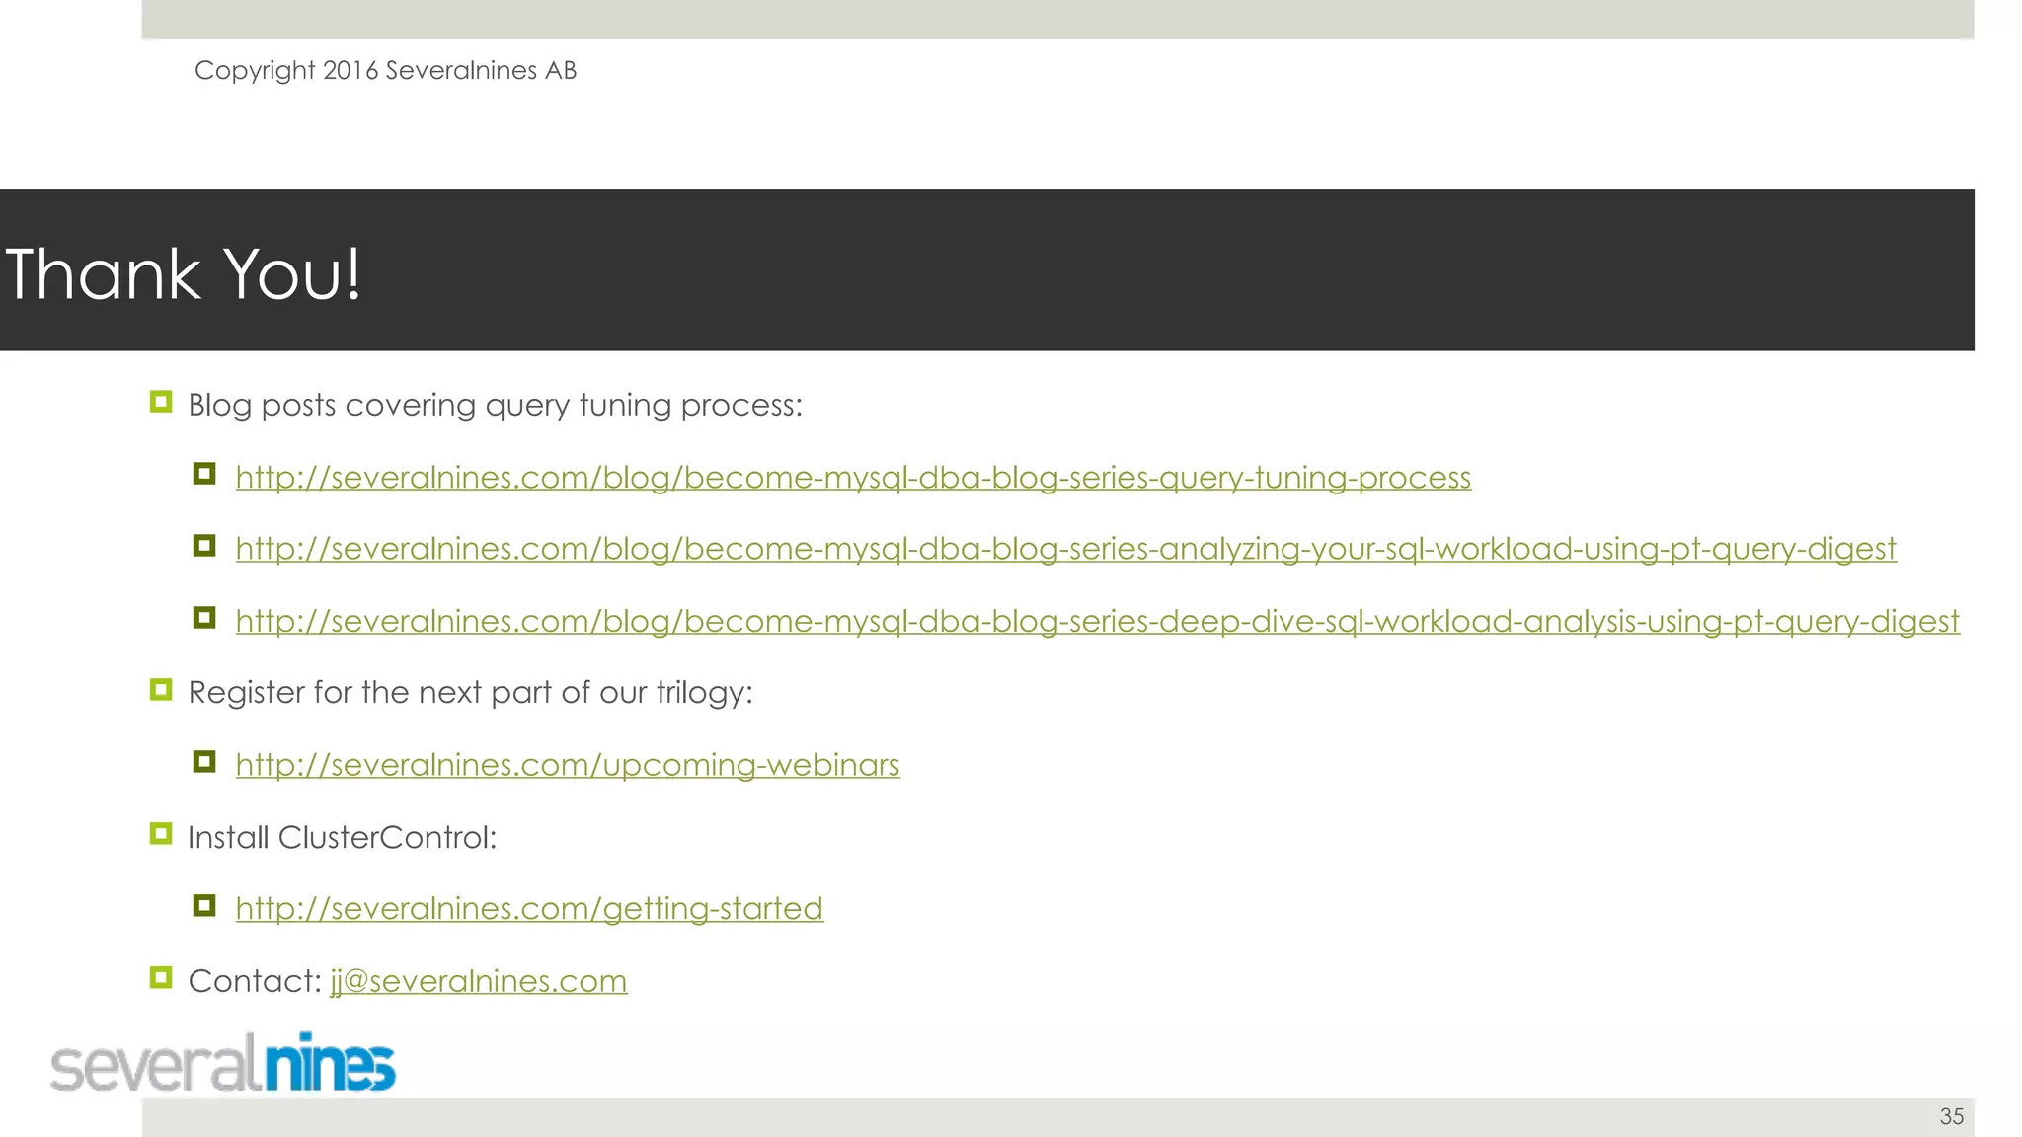Click the Install ClusterControl text
The image size is (2022, 1137).
(343, 837)
